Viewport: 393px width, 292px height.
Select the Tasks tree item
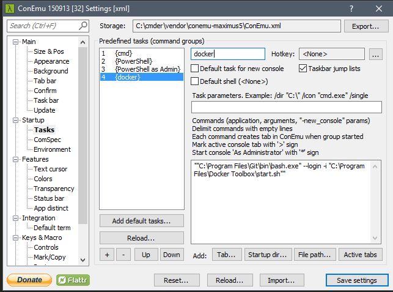45,130
